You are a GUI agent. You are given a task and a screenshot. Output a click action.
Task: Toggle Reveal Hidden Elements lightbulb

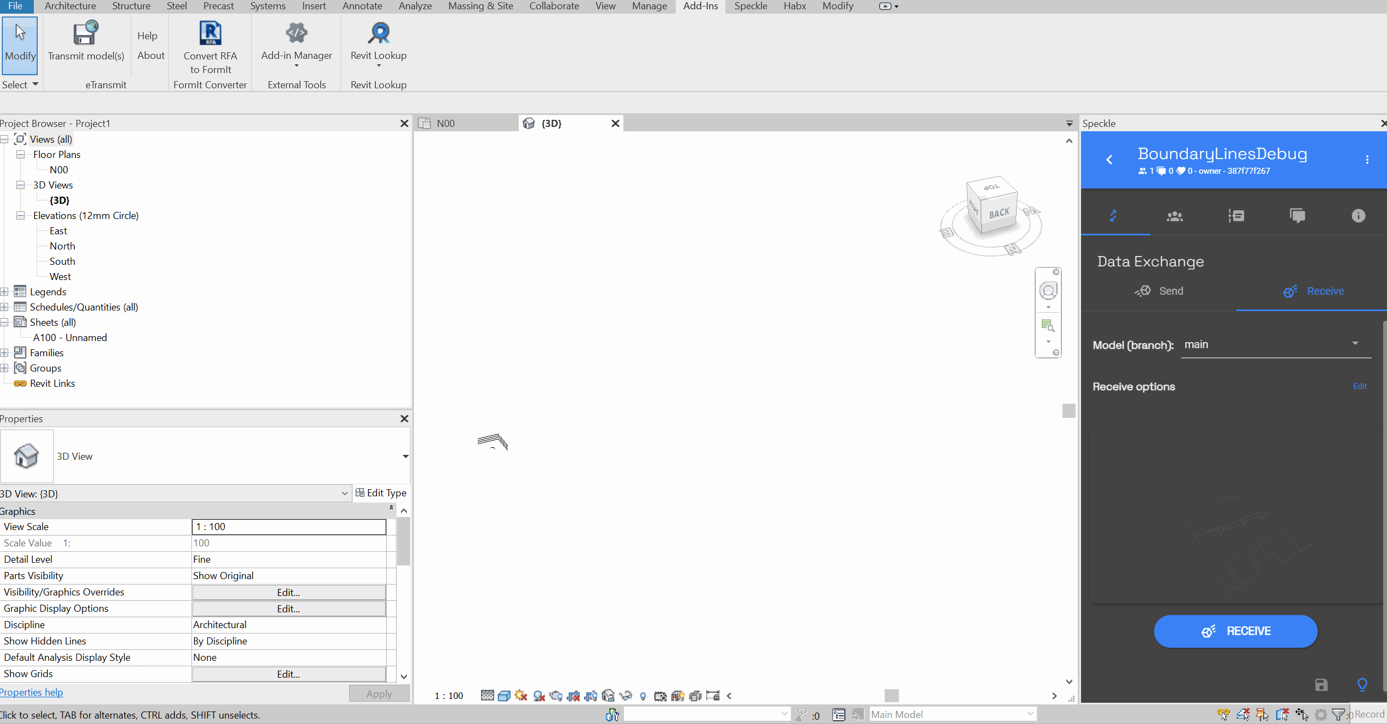pyautogui.click(x=643, y=696)
